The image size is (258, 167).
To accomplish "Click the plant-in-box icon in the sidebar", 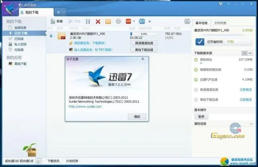I will [30, 150].
